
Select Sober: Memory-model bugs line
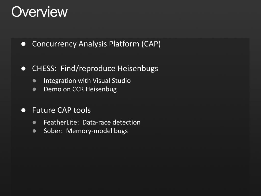(x=86, y=131)
